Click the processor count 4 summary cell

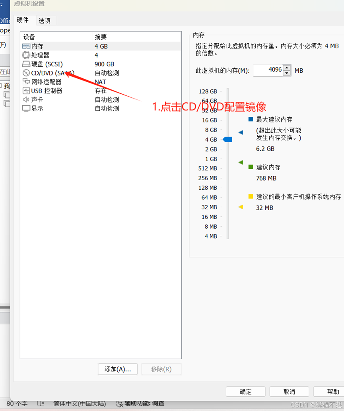click(x=96, y=55)
